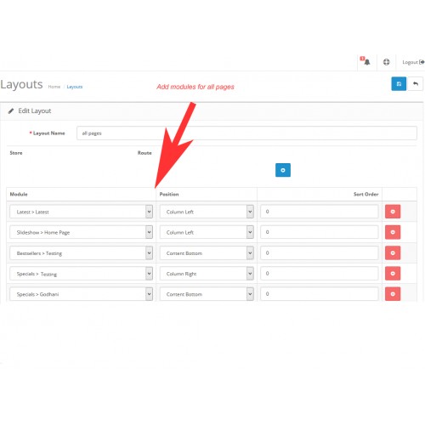Remove the Bestsellers > Testing row
This screenshot has width=425, height=425.
click(x=393, y=252)
